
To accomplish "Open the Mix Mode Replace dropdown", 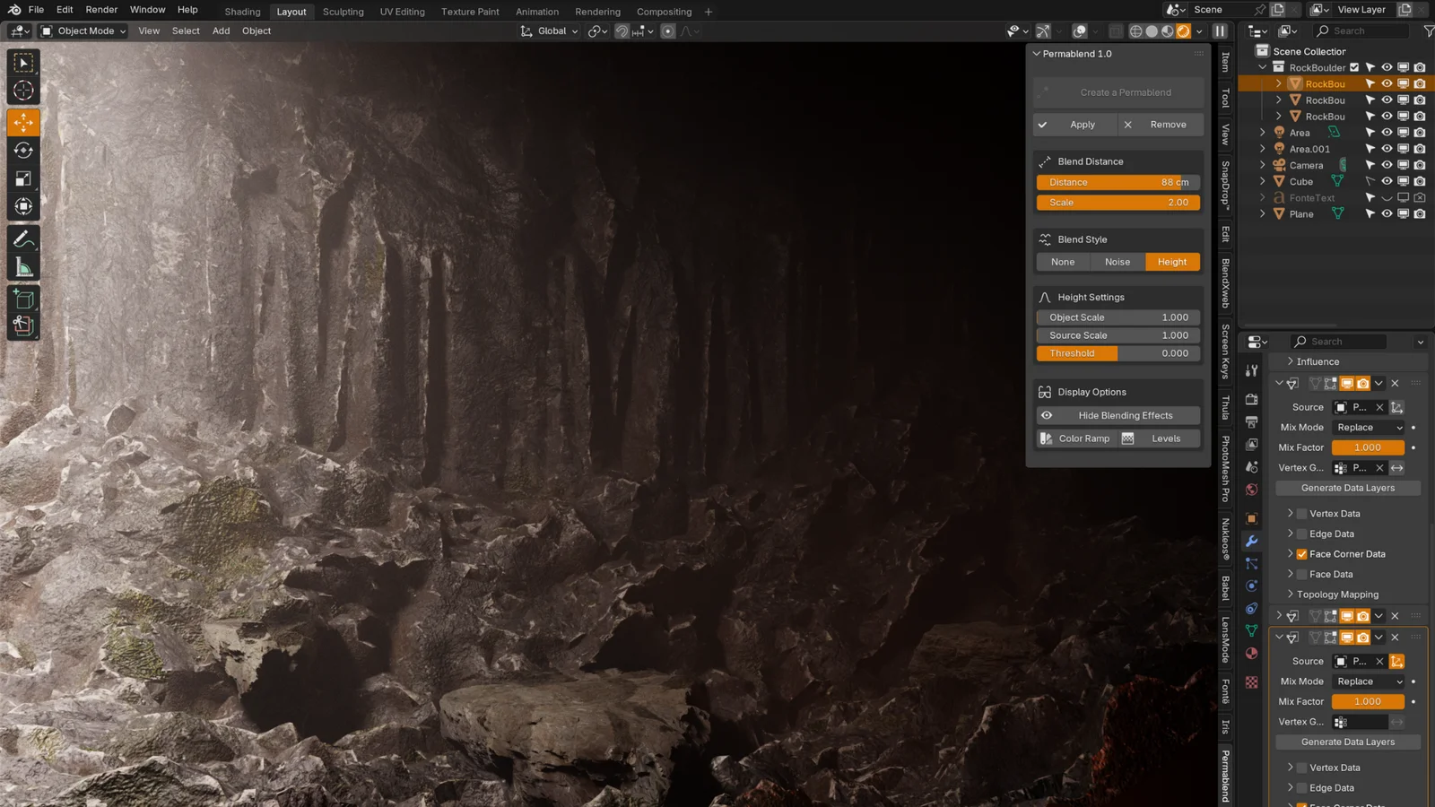I will point(1368,428).
